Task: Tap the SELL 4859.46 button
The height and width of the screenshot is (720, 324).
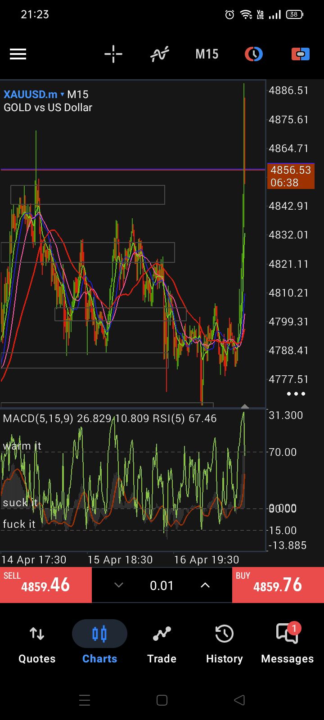Action: [x=46, y=585]
